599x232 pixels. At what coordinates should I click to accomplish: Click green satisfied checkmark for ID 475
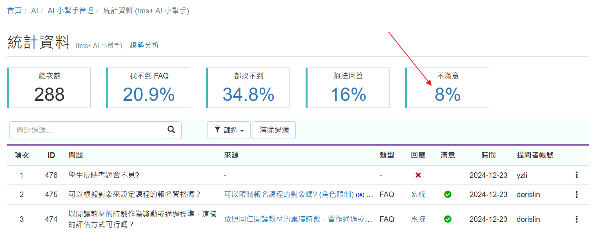pos(448,194)
